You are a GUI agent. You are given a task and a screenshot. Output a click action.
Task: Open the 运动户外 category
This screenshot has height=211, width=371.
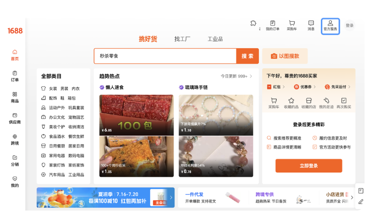[57, 107]
